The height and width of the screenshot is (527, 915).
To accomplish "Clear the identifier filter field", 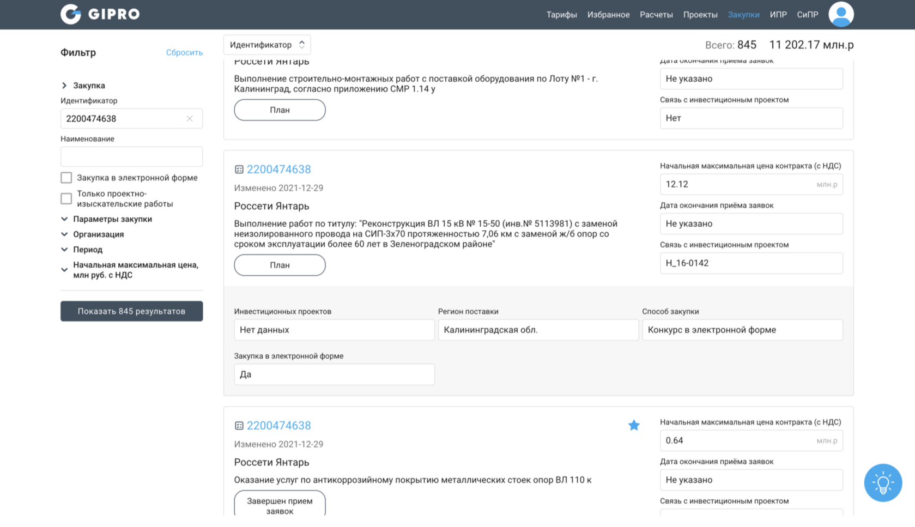I will click(x=190, y=118).
